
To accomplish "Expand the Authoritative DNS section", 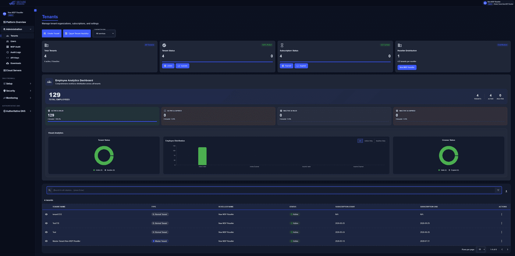I will point(17,111).
